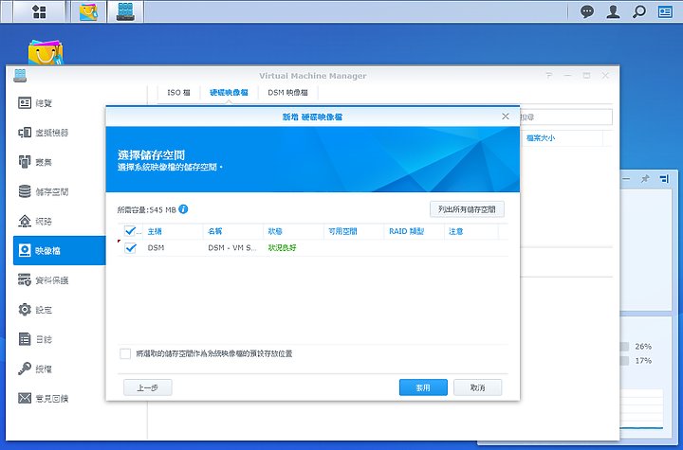Click the DSM - VM S... name cell
Image resolution: width=683 pixels, height=450 pixels.
tap(232, 247)
